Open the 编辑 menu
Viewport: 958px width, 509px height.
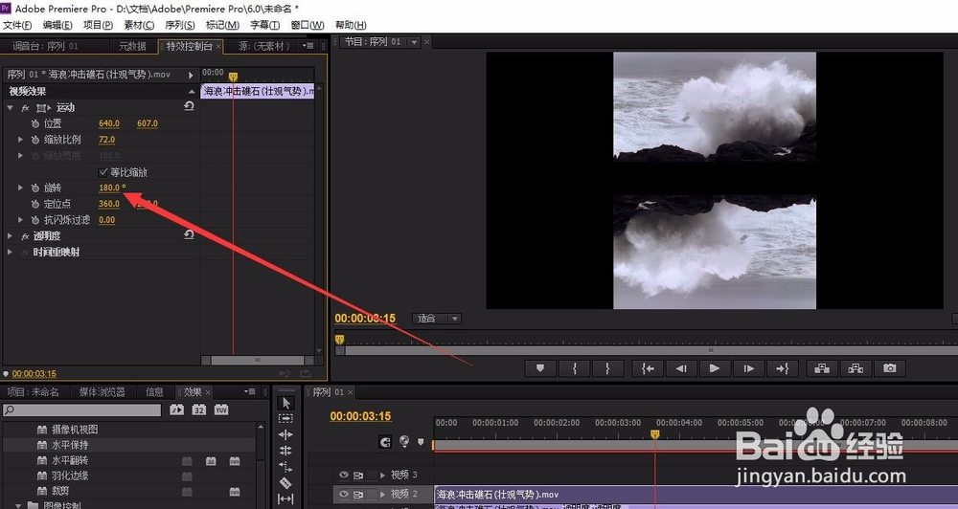57,25
